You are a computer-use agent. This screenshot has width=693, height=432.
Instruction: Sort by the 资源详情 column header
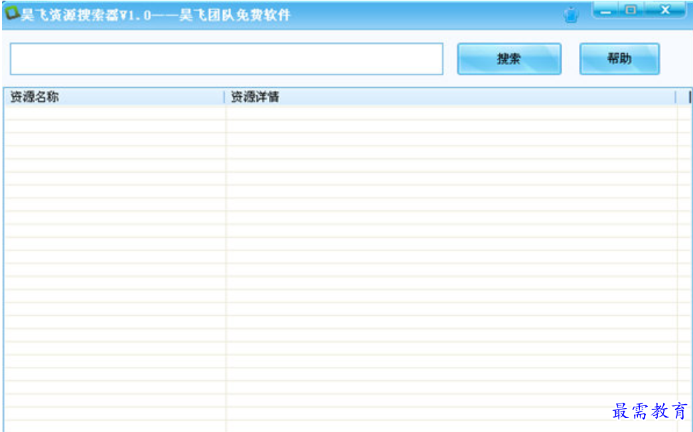pyautogui.click(x=450, y=97)
